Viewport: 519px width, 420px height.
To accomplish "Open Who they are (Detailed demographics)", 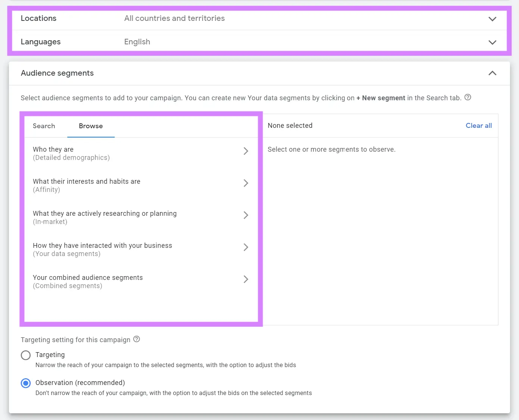I will pos(141,153).
